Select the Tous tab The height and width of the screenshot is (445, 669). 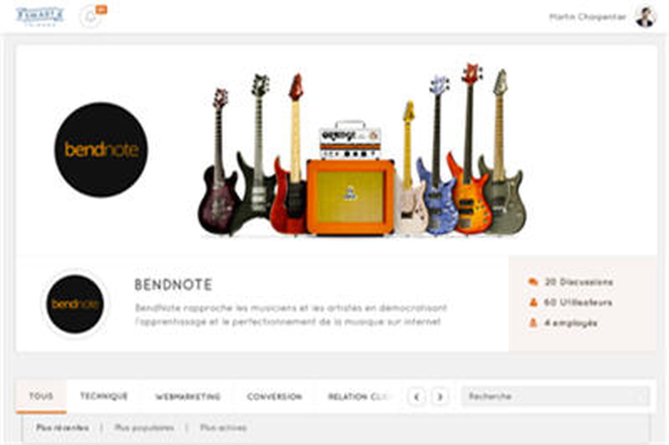tap(41, 396)
